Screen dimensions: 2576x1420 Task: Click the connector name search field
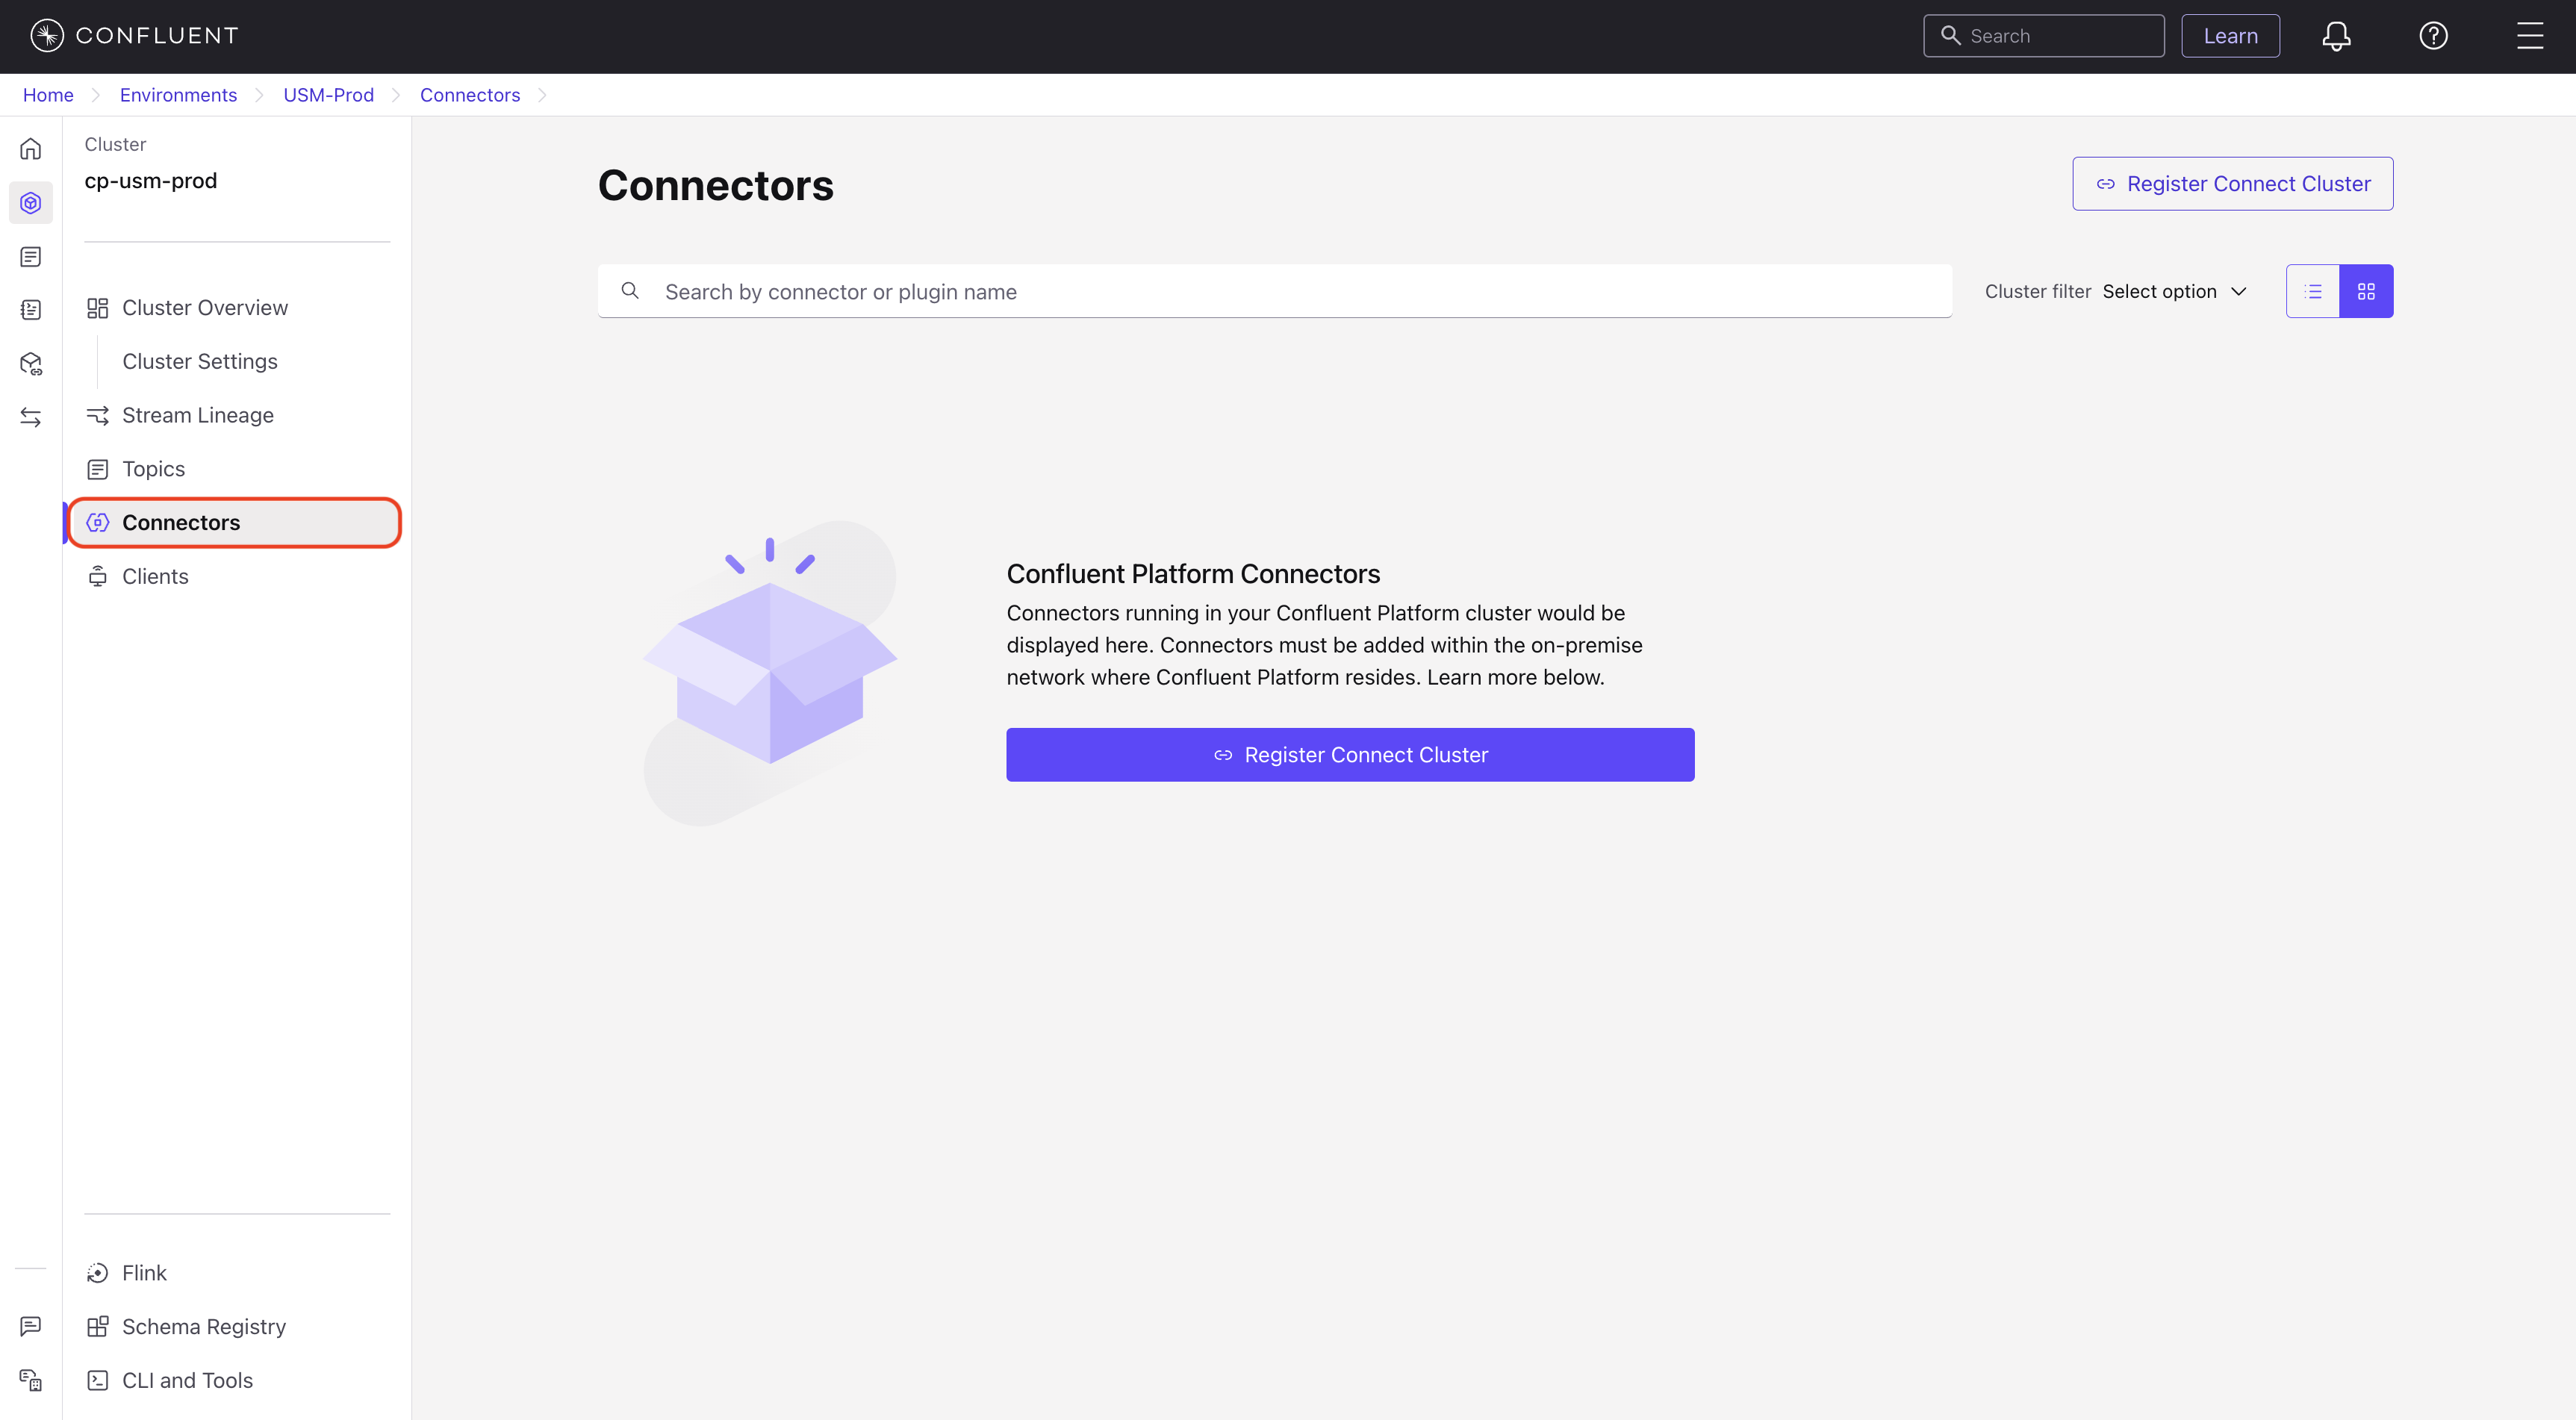click(x=1290, y=291)
